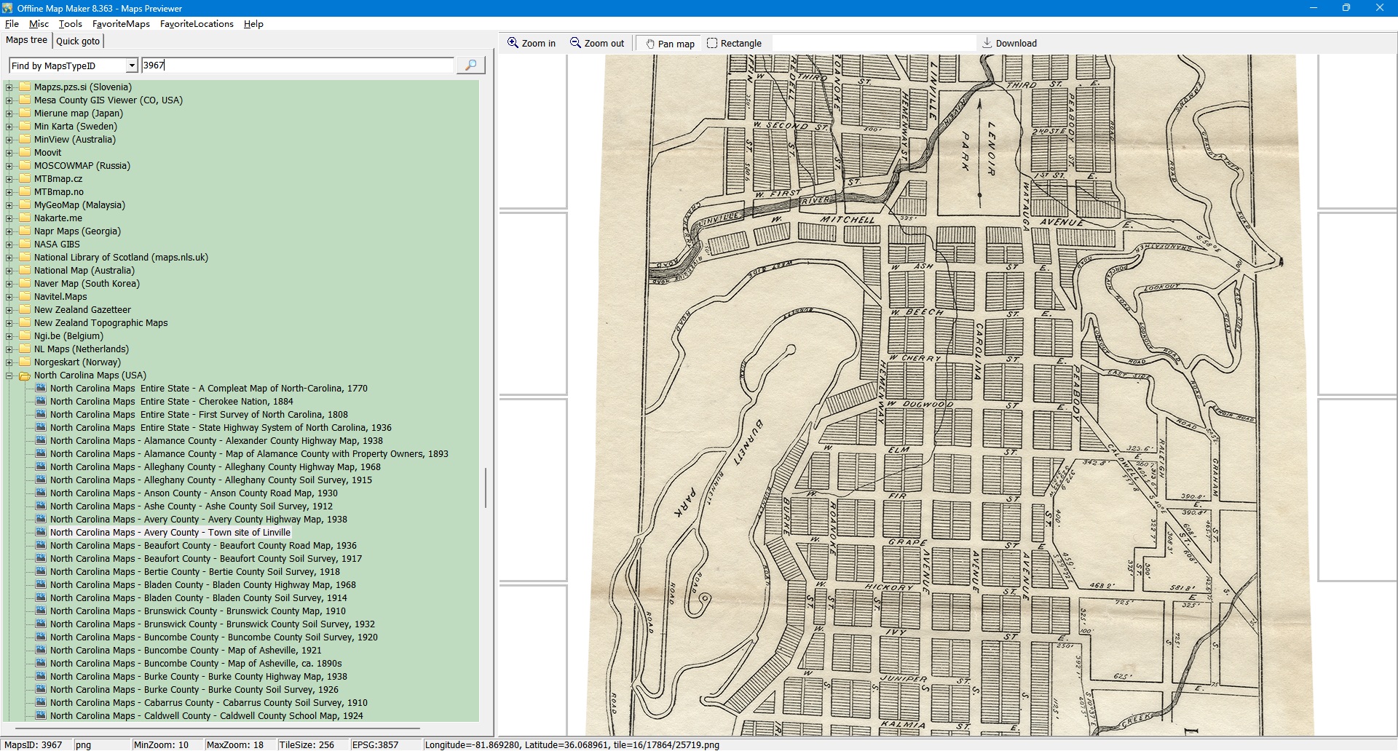Image resolution: width=1398 pixels, height=751 pixels.
Task: Open the Tools menu
Action: coord(71,24)
